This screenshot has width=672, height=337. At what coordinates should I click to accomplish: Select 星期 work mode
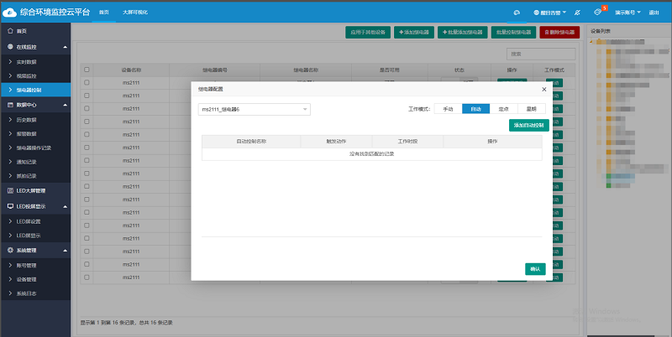point(531,109)
